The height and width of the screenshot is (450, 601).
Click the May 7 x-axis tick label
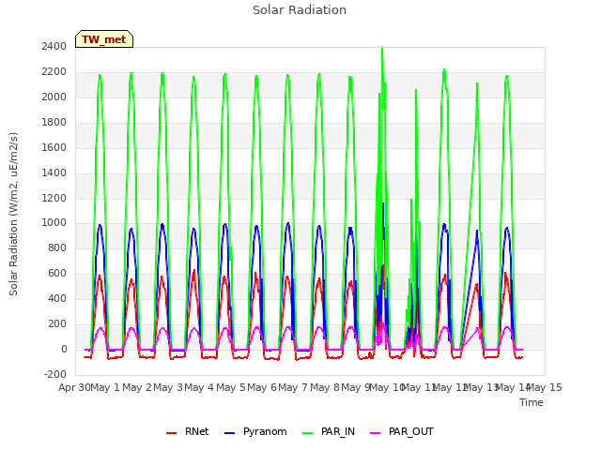[x=293, y=387]
